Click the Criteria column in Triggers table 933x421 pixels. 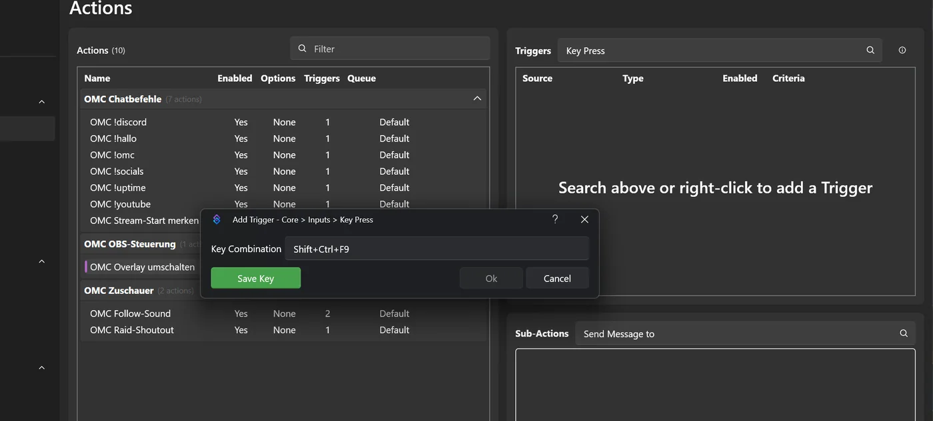788,78
